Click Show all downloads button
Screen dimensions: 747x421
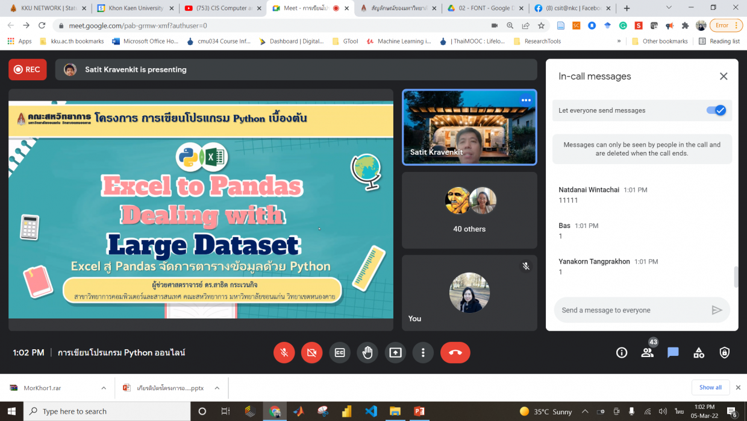[x=710, y=387]
